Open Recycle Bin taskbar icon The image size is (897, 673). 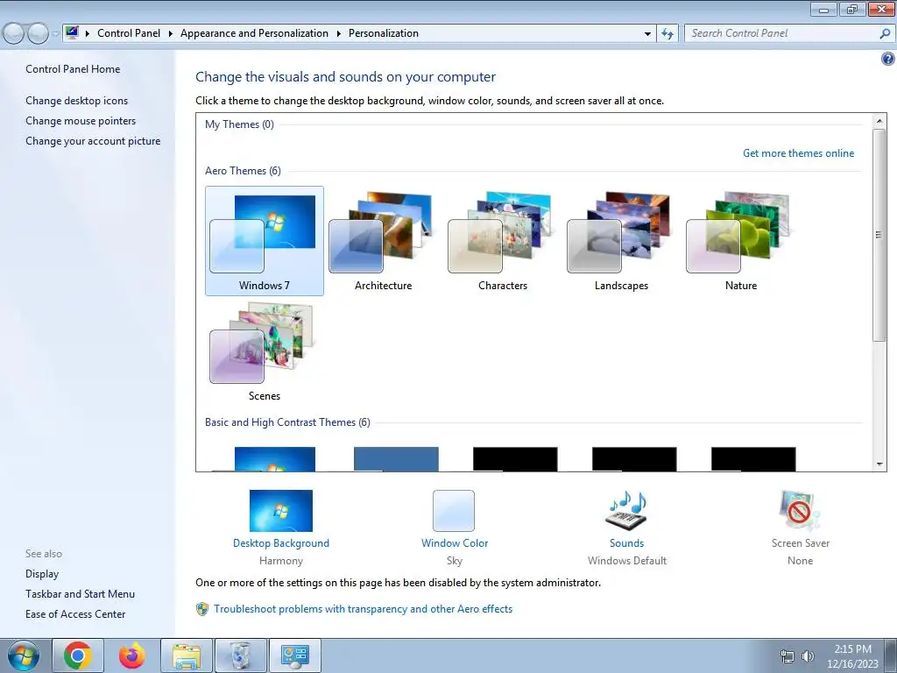click(x=240, y=655)
